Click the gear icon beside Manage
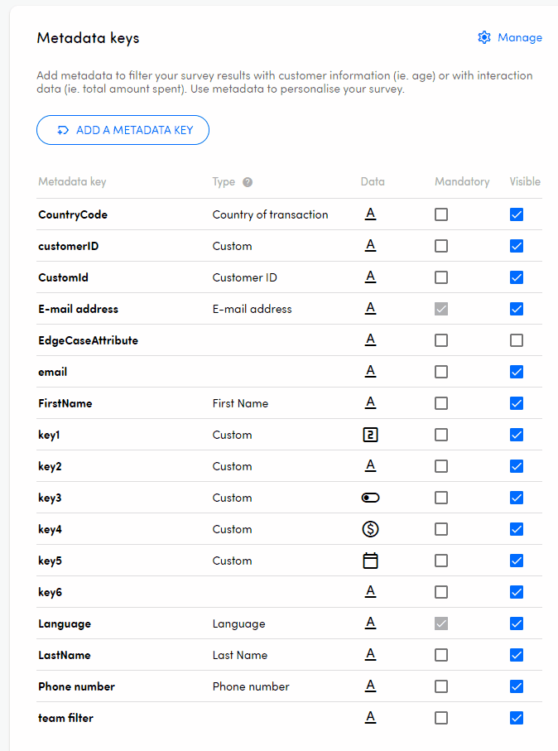Image resolution: width=558 pixels, height=751 pixels. (x=484, y=37)
